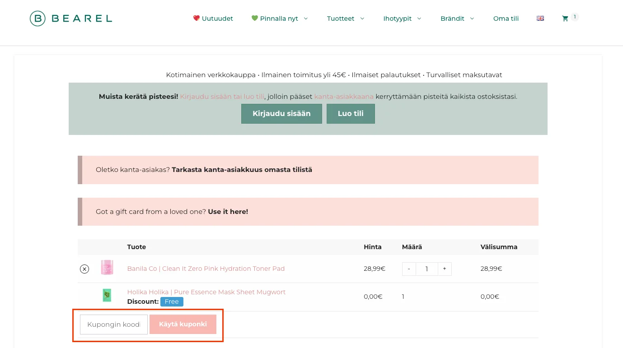The height and width of the screenshot is (348, 623).
Task: View the Banila Co toner pad thumbnail
Action: point(107,268)
